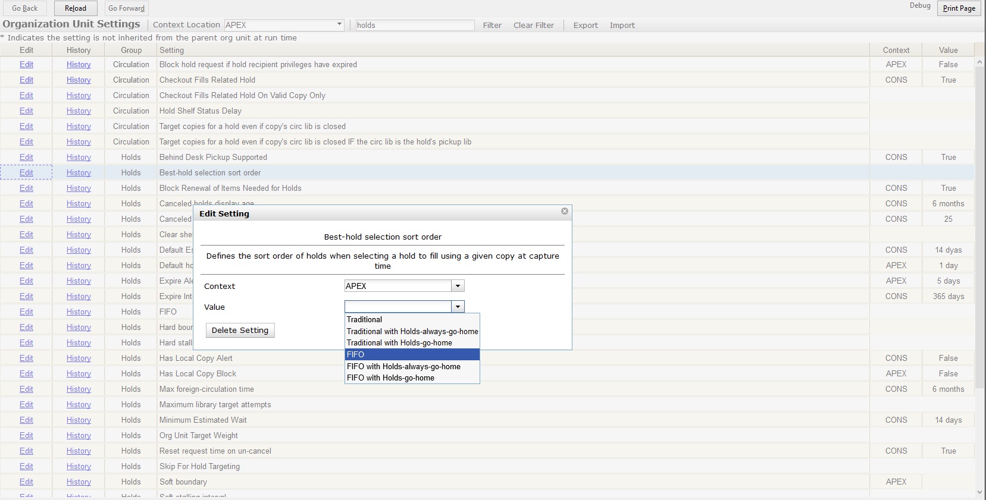Select Traditional with Holds-always-go-home option
Screen dimensions: 986x500
(x=412, y=332)
